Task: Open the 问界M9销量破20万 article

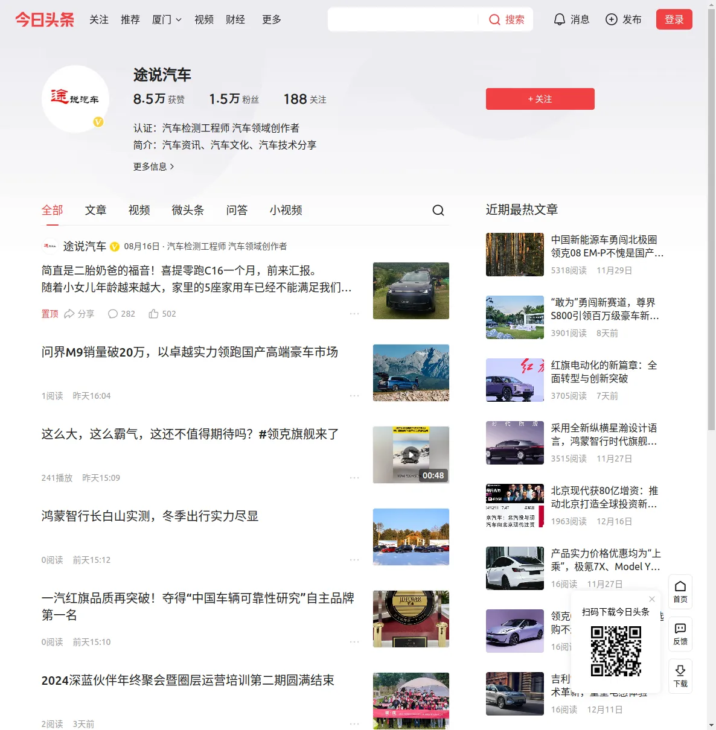Action: pyautogui.click(x=190, y=352)
